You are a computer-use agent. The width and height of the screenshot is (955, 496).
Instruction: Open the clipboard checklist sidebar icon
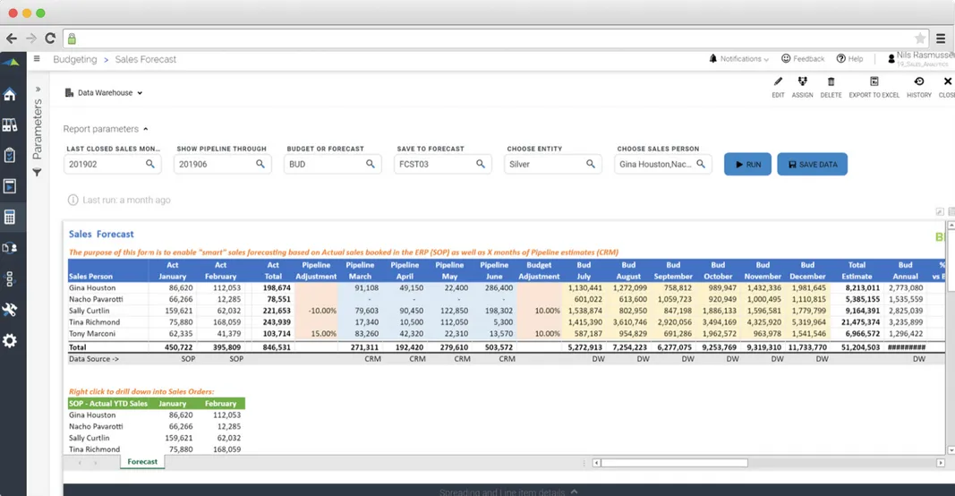pyautogui.click(x=10, y=156)
